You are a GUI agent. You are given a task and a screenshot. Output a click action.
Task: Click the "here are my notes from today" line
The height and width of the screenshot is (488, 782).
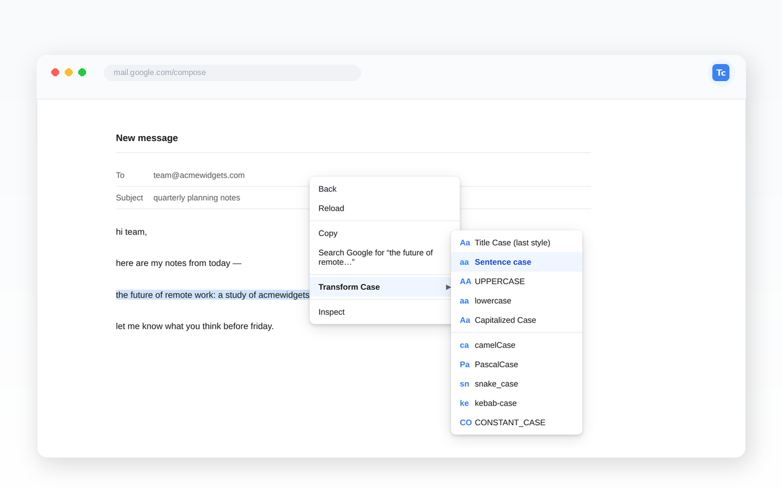coord(178,264)
